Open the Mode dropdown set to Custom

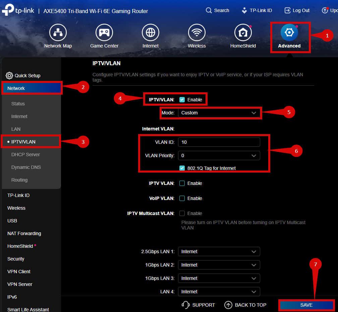pyautogui.click(x=219, y=113)
